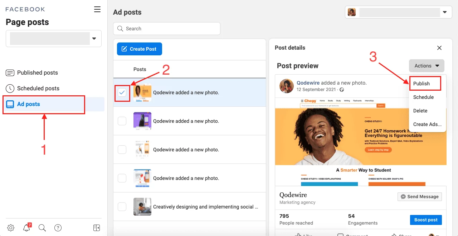This screenshot has width=458, height=236.
Task: Select the checkbox for Creatively designing post
Action: 122,207
